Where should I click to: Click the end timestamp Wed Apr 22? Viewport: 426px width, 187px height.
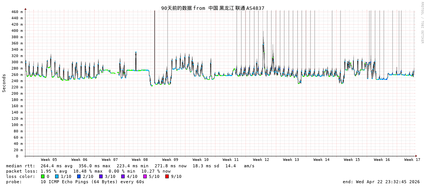[381, 182]
